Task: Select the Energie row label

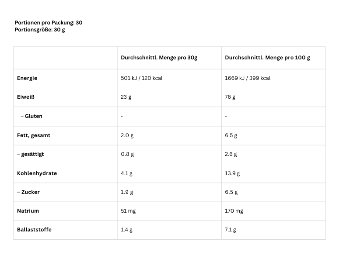Action: [27, 78]
